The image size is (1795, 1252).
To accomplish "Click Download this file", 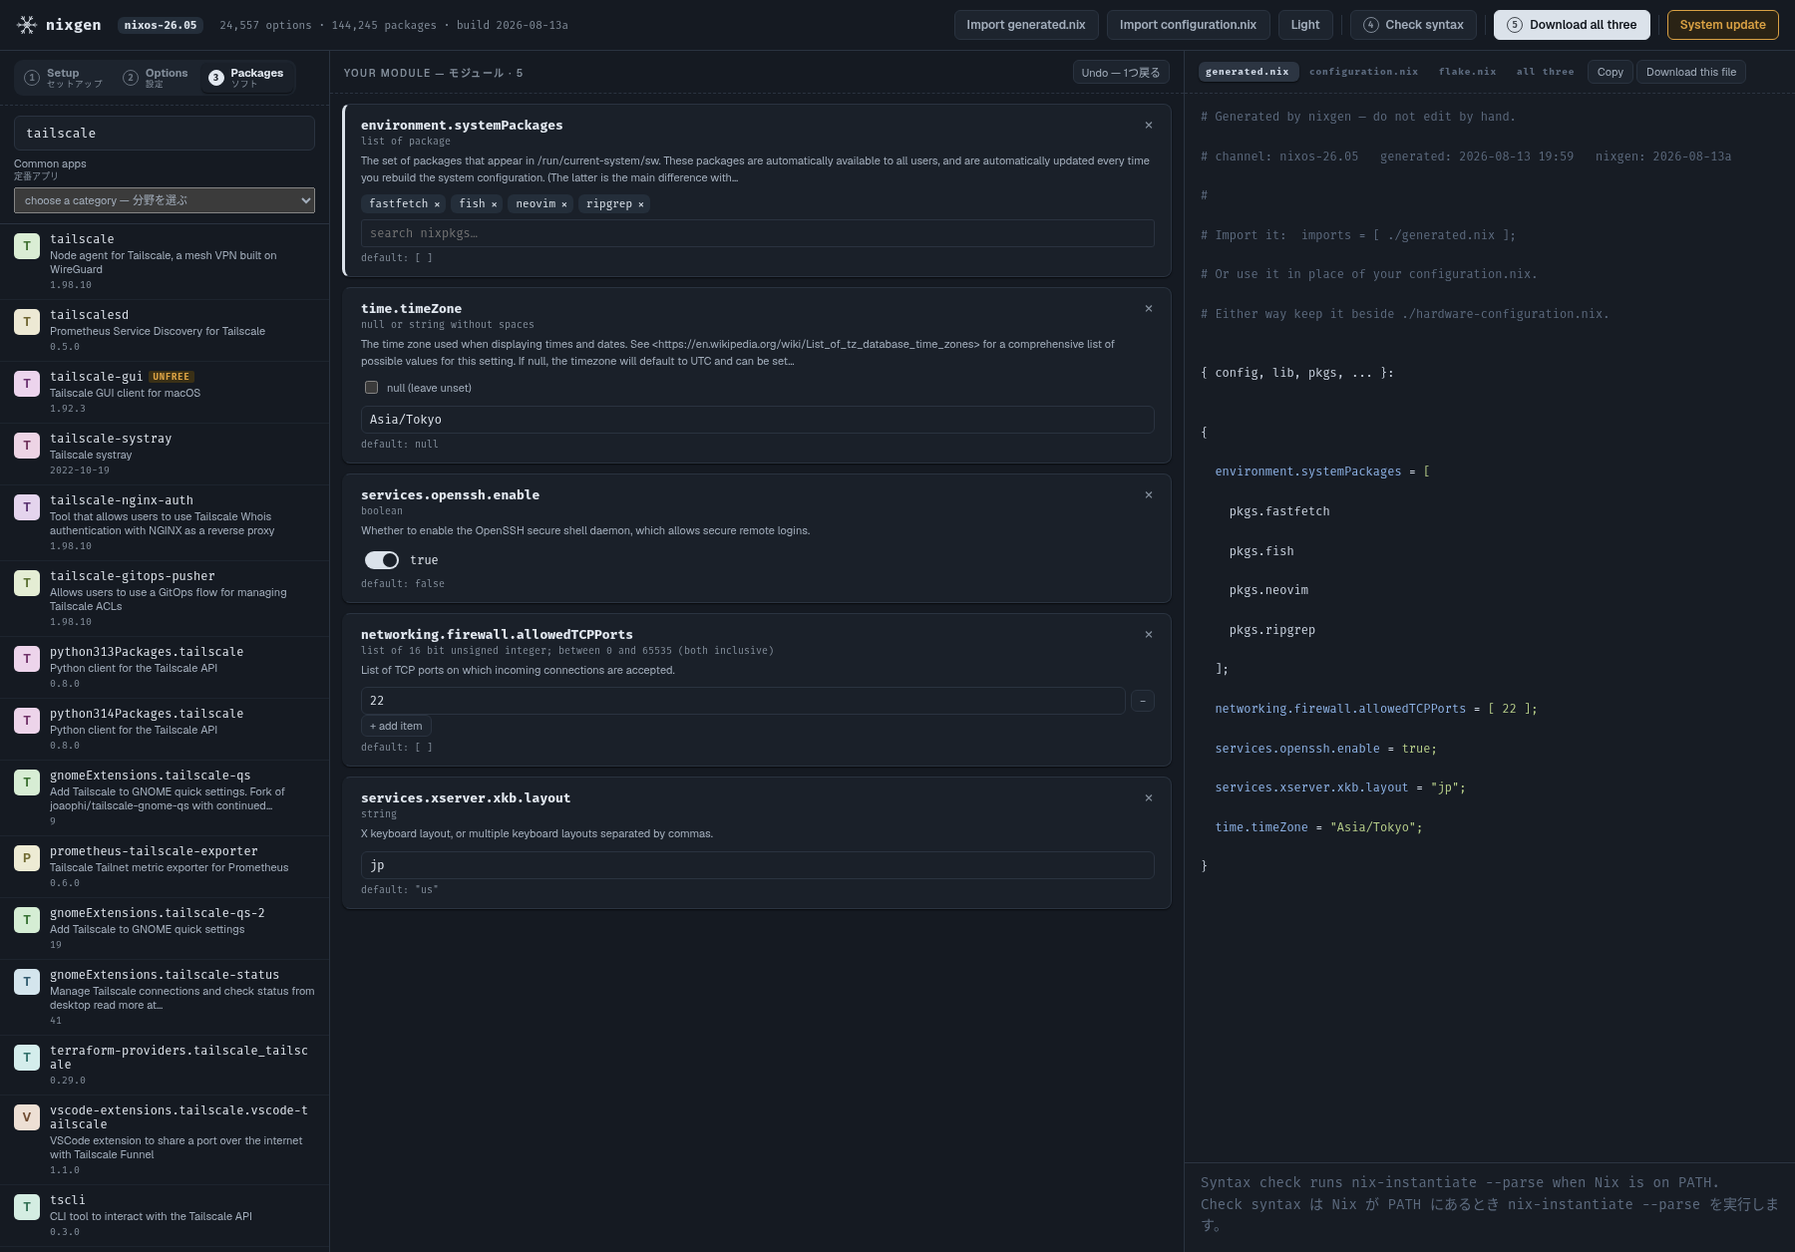I will click(1690, 72).
